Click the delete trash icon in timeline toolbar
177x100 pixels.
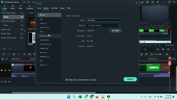pyautogui.click(x=14, y=54)
